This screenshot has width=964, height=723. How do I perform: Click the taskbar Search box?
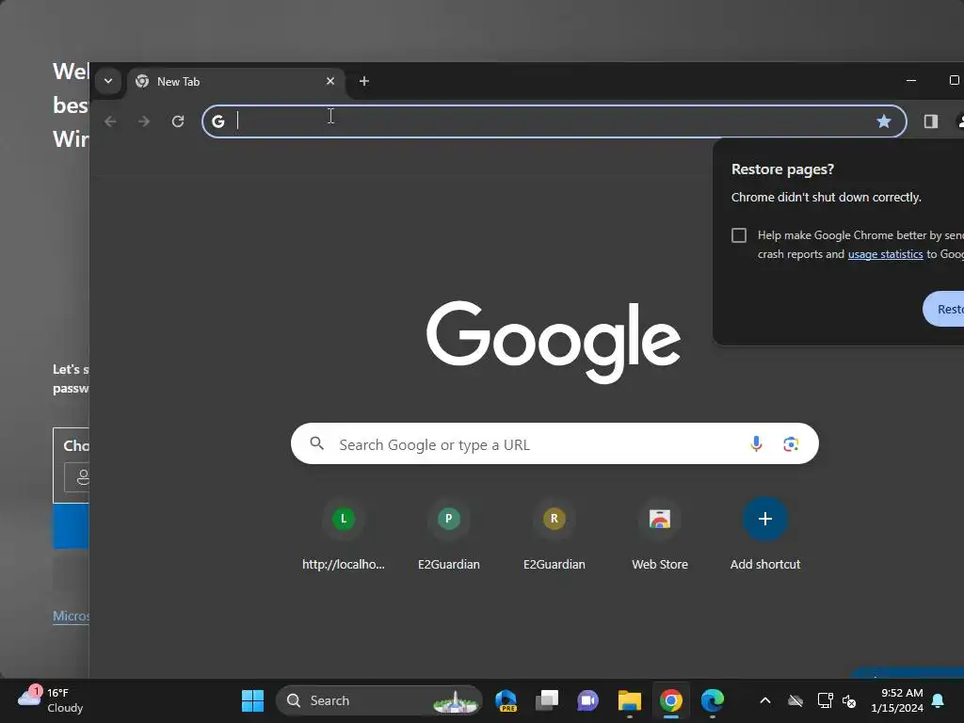tap(379, 700)
